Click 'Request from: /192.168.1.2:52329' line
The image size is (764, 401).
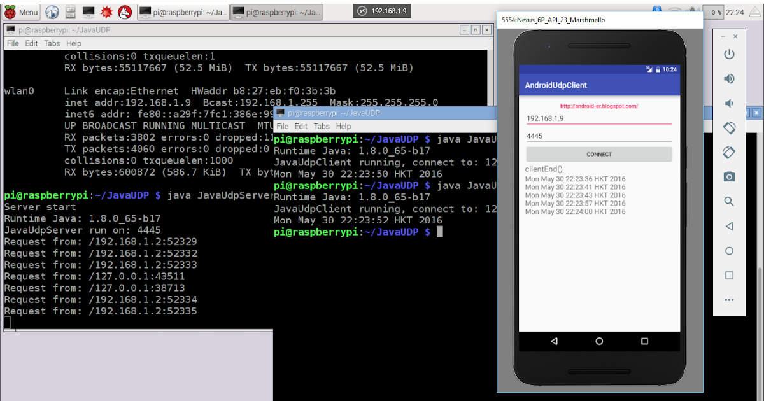point(101,242)
